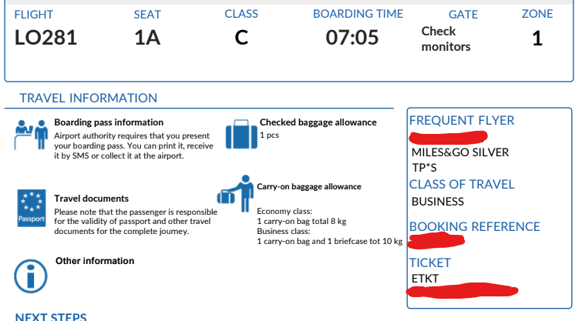Click the 'Check monitors' gate text
Screen dimensions: 582x321
pyautogui.click(x=446, y=38)
